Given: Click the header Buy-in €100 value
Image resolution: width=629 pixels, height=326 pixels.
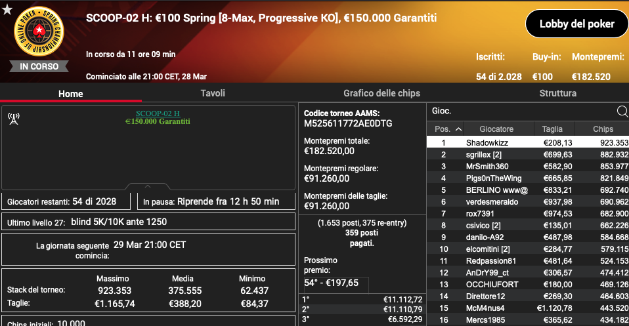Looking at the screenshot, I should [x=542, y=77].
